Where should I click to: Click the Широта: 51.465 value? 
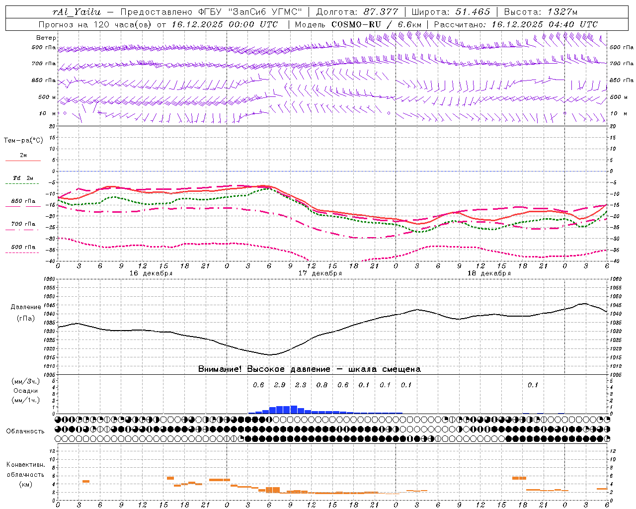pyautogui.click(x=451, y=12)
